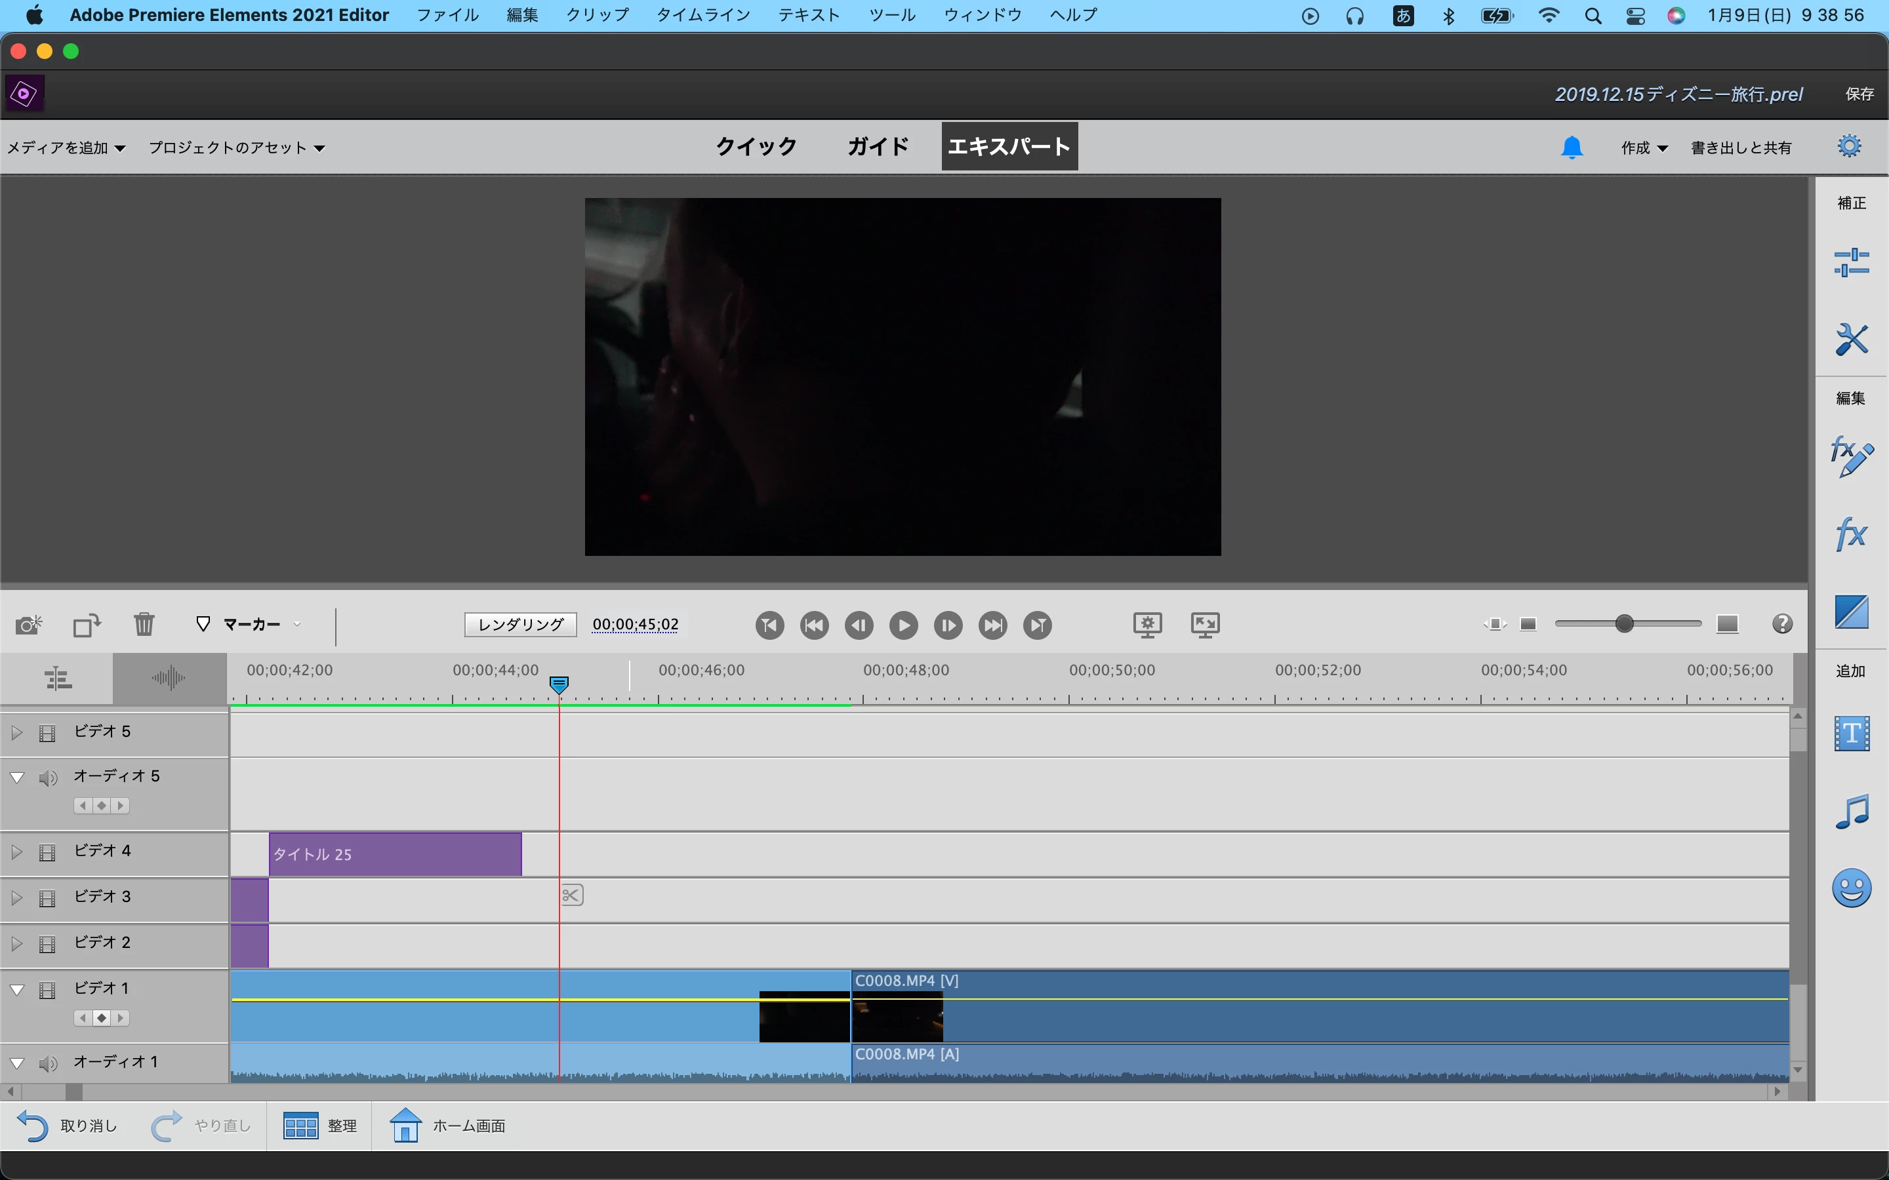Open the タイムライン menu

702,15
